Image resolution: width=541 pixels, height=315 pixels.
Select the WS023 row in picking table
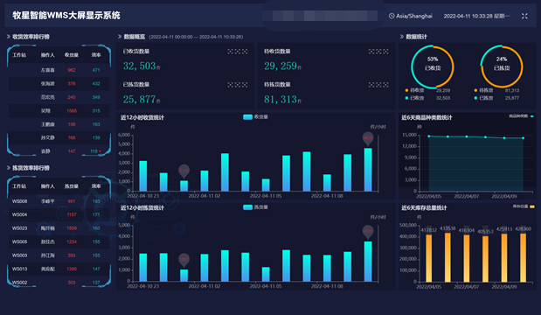[x=59, y=228]
